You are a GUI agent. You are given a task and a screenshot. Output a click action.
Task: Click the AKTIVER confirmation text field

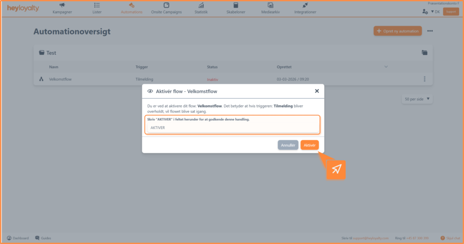click(232, 128)
